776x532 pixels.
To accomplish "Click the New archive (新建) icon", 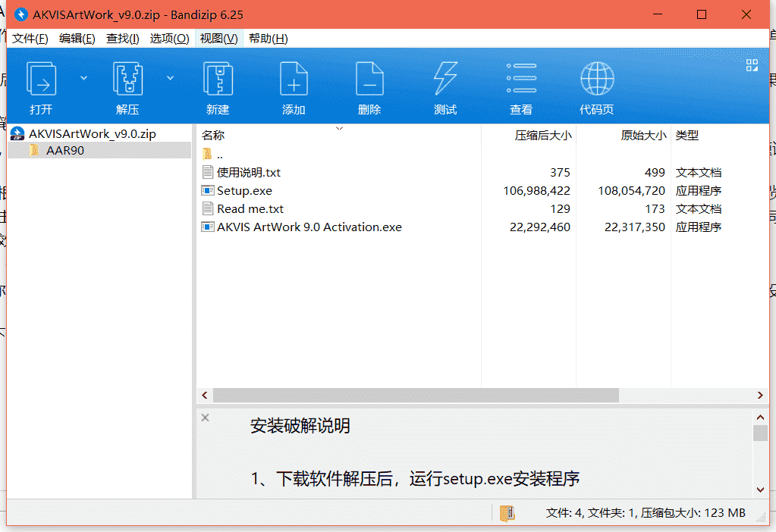I will coord(218,78).
